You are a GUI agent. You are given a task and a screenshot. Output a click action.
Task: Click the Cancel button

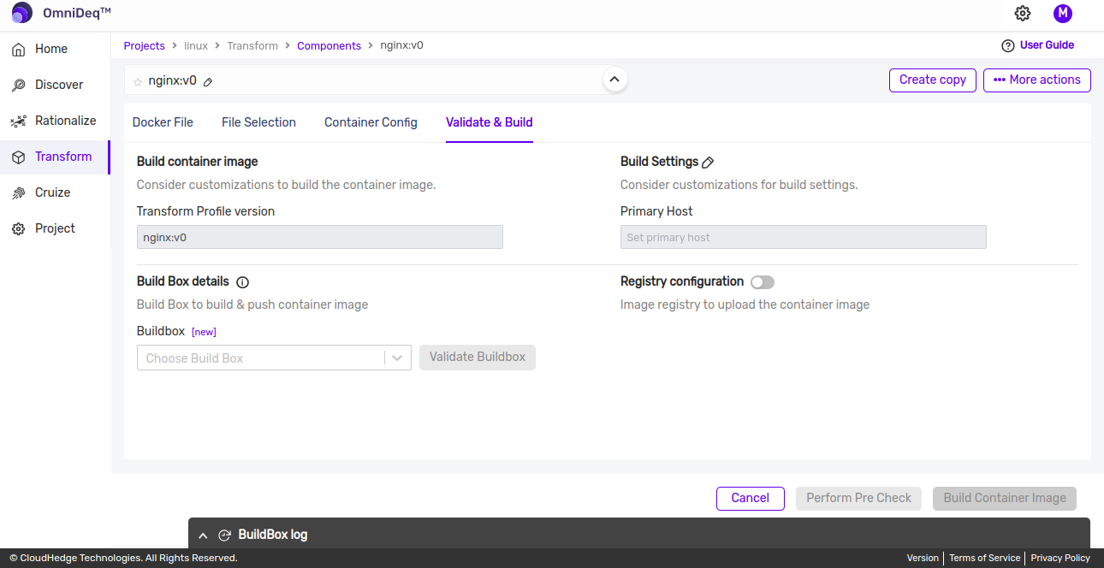(751, 498)
